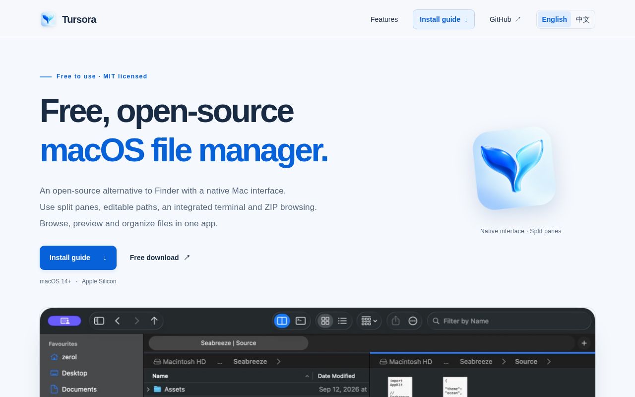
Task: Toggle the split pane view button
Action: [282, 321]
